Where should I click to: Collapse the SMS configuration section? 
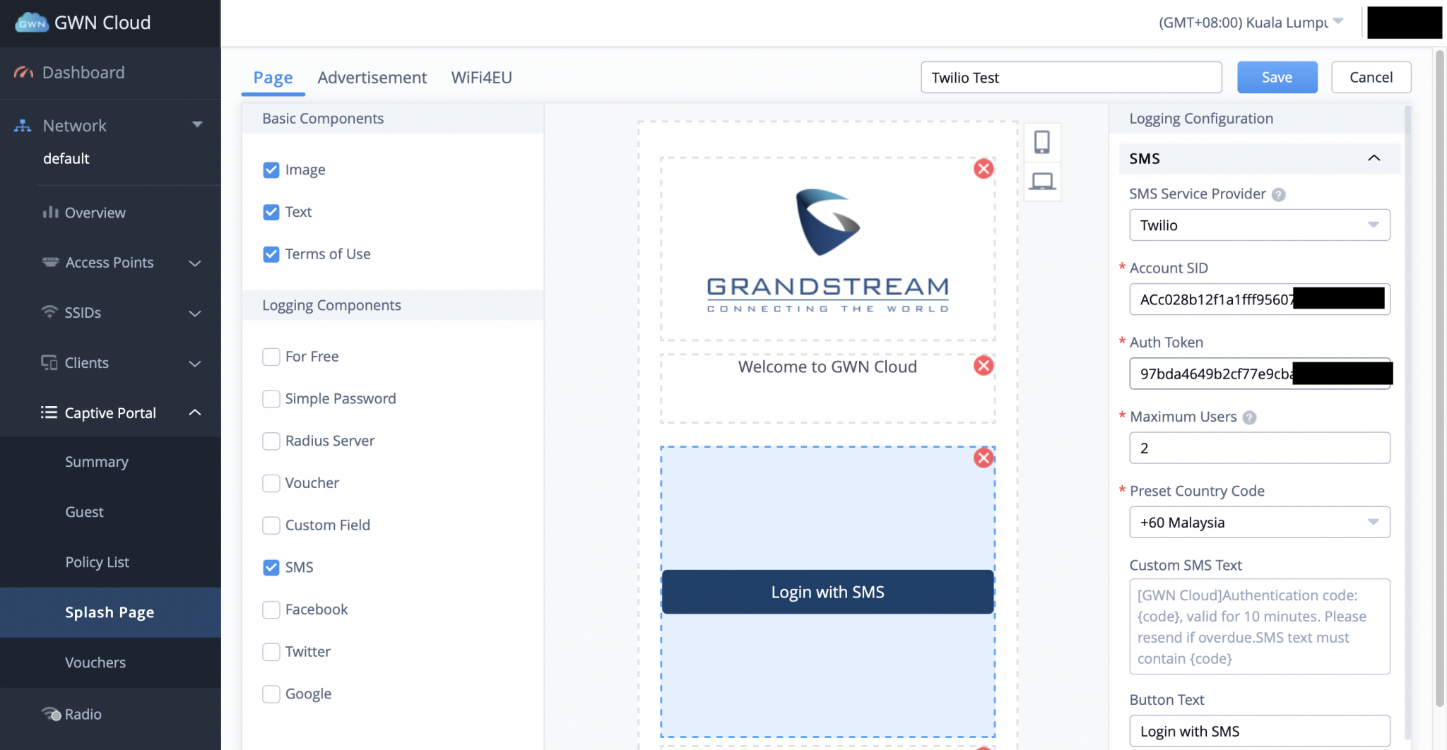[1374, 158]
